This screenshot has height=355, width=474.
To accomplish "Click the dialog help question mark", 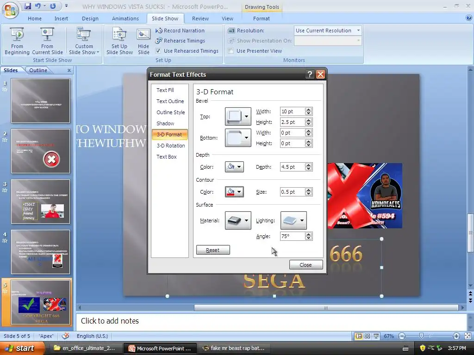I will [x=310, y=74].
